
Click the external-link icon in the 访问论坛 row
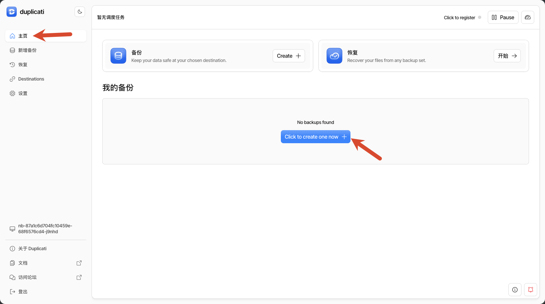point(79,277)
